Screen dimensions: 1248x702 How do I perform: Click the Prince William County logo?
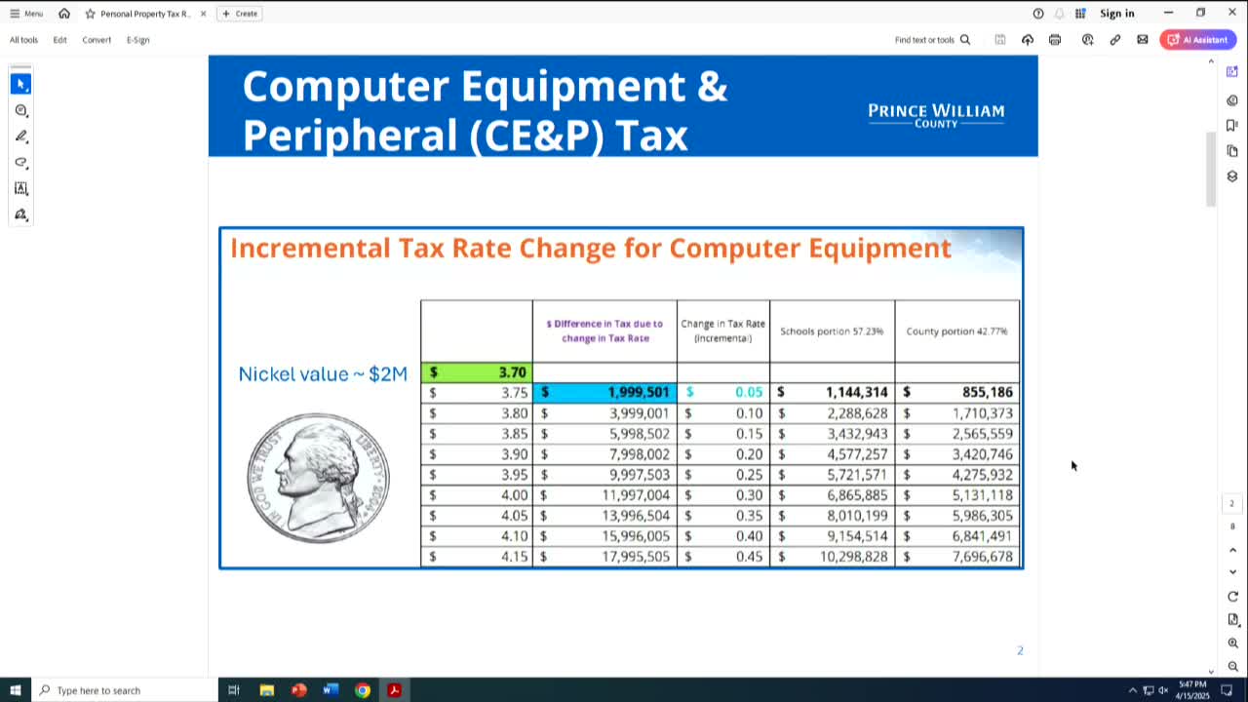pos(936,115)
